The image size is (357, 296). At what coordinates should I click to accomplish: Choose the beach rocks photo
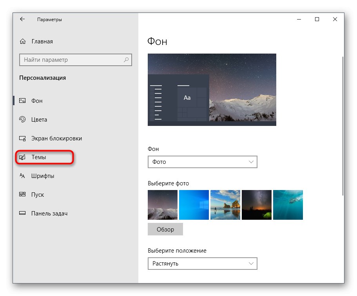coord(225,205)
